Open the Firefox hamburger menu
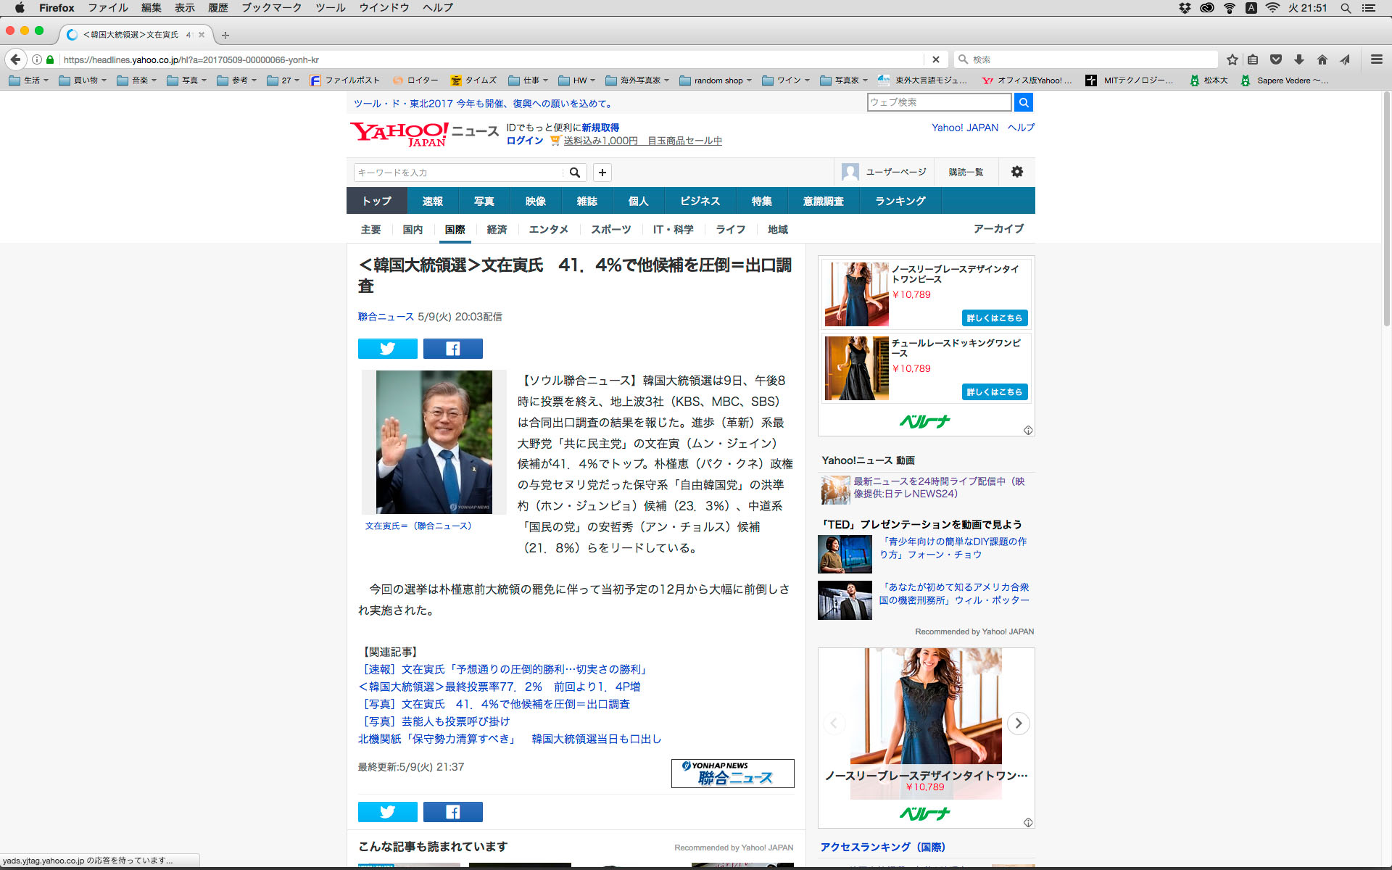Screen dimensions: 1392x870 [1376, 59]
